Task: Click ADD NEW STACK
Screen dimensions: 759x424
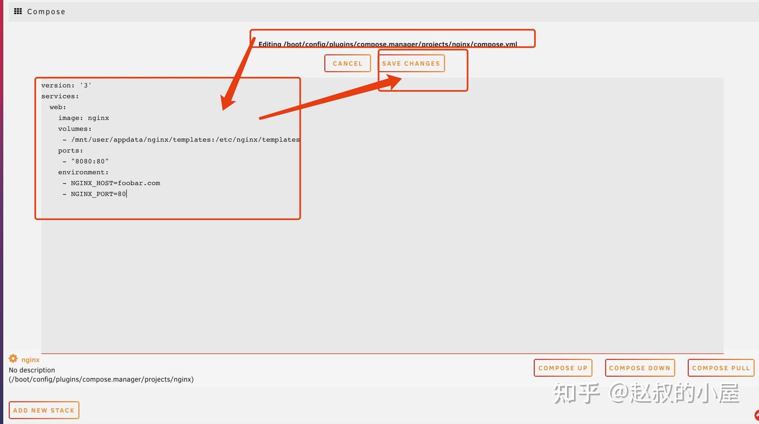Action: [x=44, y=410]
